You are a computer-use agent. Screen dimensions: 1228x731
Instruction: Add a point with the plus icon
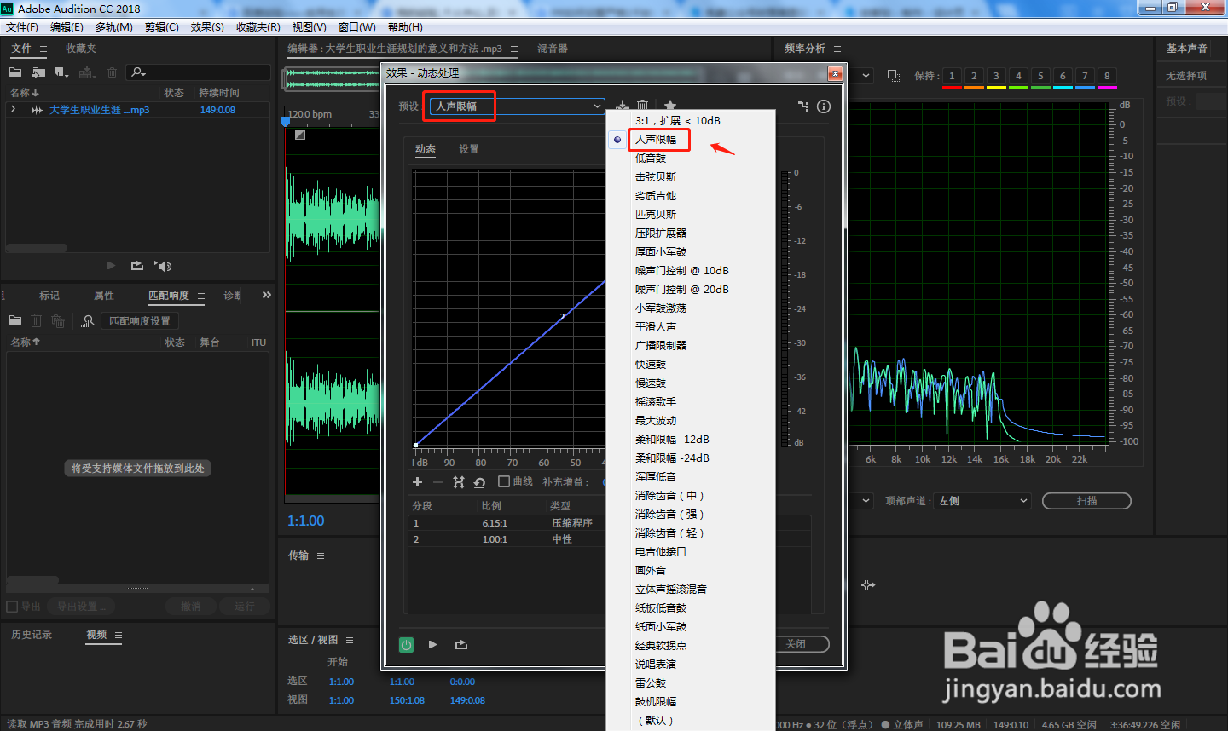coord(418,482)
